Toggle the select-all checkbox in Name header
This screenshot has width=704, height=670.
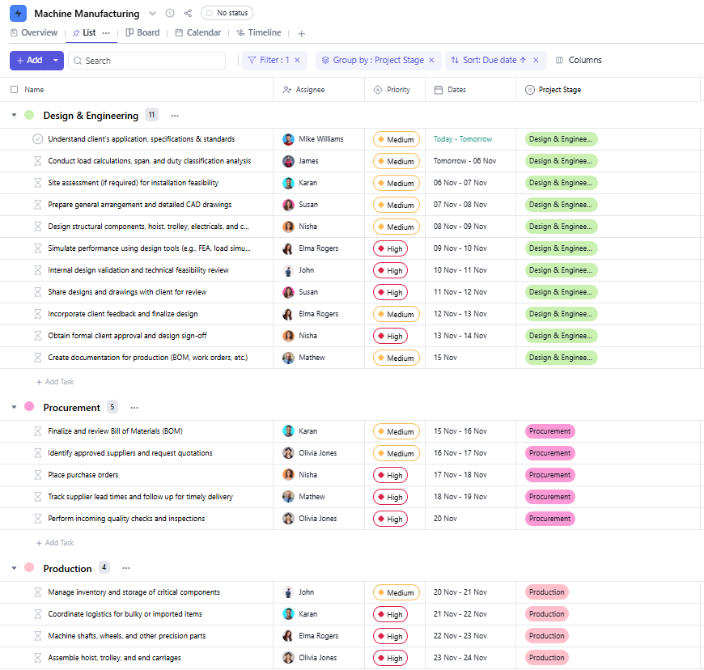click(14, 90)
